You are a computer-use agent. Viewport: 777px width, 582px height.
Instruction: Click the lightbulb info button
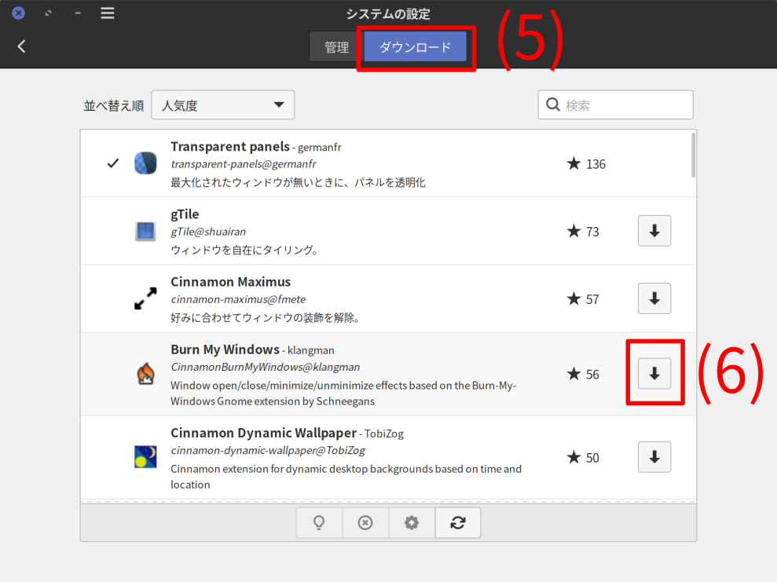(319, 523)
